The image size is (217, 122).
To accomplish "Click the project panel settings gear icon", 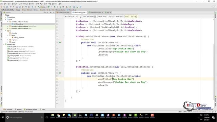I will tap(51, 13).
